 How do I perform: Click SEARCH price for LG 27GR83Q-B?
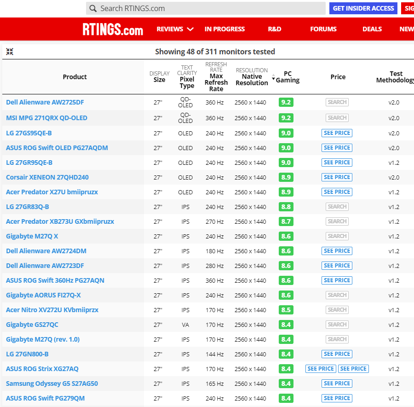[x=337, y=207]
